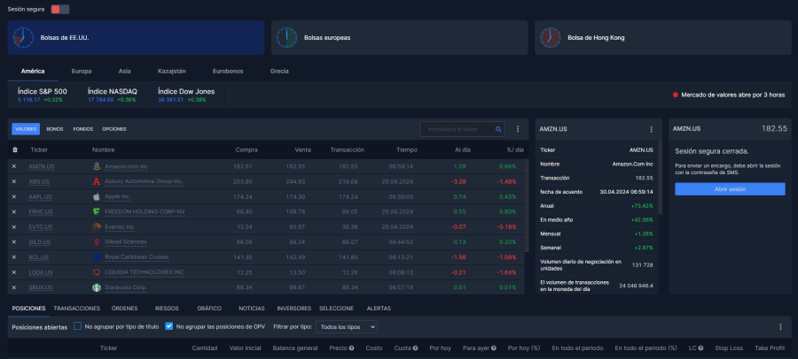The image size is (798, 359).
Task: Click the Bolsa de Hong Kong clock icon
Action: (550, 37)
